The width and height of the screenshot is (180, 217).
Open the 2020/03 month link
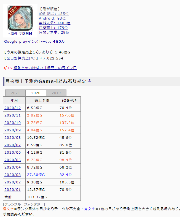pos(13,175)
